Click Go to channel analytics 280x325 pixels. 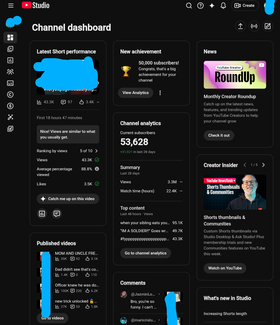pyautogui.click(x=146, y=253)
